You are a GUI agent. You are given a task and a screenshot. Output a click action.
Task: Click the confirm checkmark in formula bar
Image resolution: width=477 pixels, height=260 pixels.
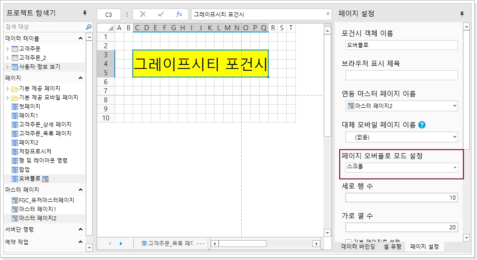(160, 14)
